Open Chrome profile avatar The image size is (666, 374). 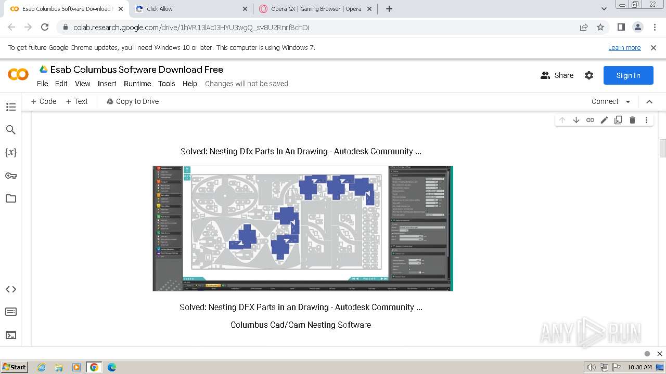pyautogui.click(x=637, y=27)
